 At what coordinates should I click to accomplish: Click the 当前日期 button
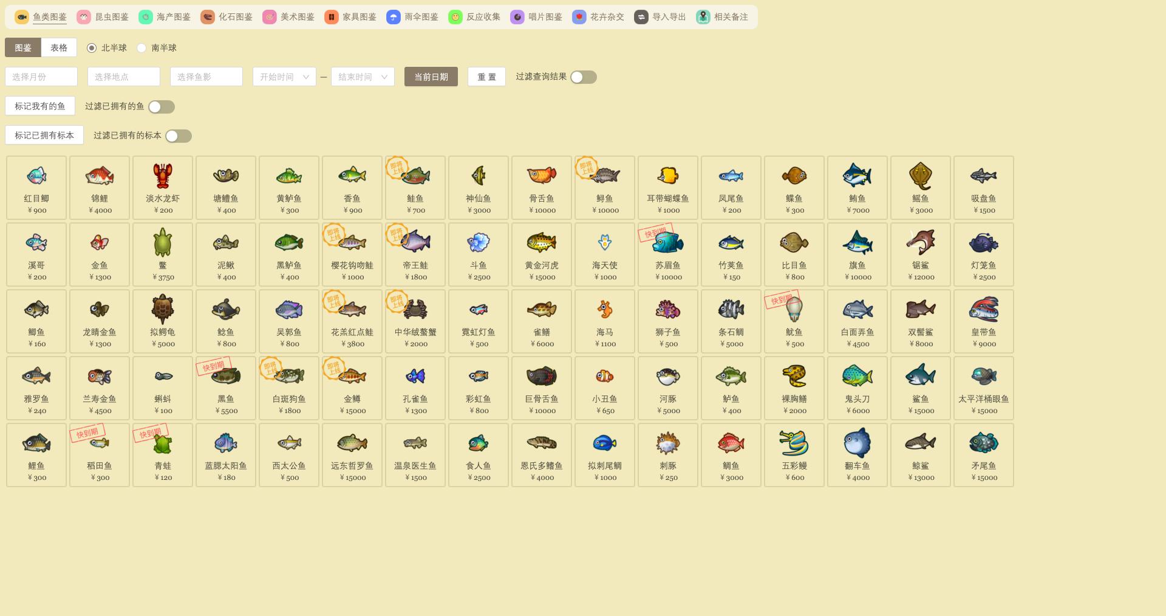(431, 77)
